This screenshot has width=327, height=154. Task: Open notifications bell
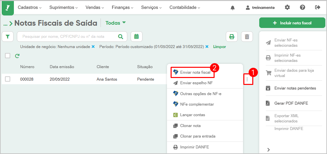click(x=232, y=8)
